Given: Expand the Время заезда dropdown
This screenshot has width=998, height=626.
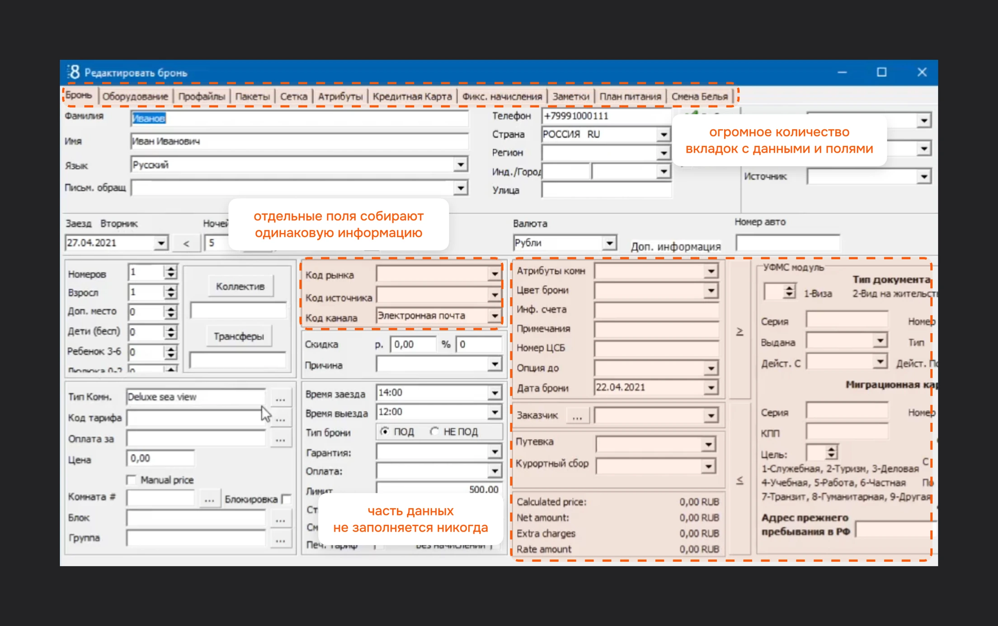Looking at the screenshot, I should coord(495,393).
